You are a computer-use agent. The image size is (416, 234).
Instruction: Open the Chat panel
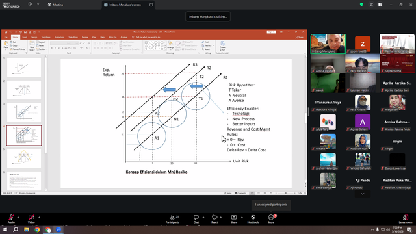(x=196, y=219)
